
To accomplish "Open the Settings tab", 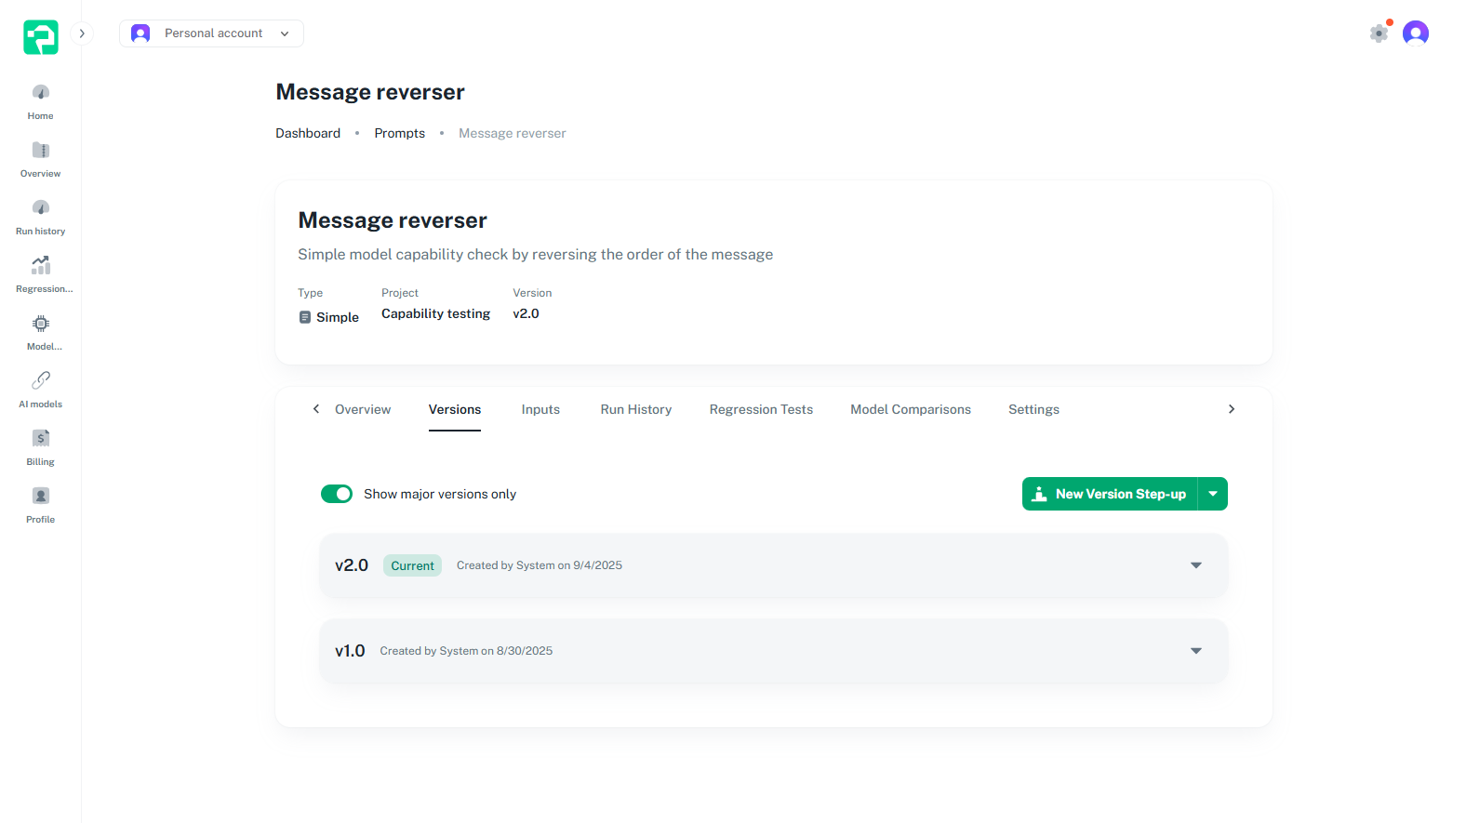I will pyautogui.click(x=1033, y=409).
